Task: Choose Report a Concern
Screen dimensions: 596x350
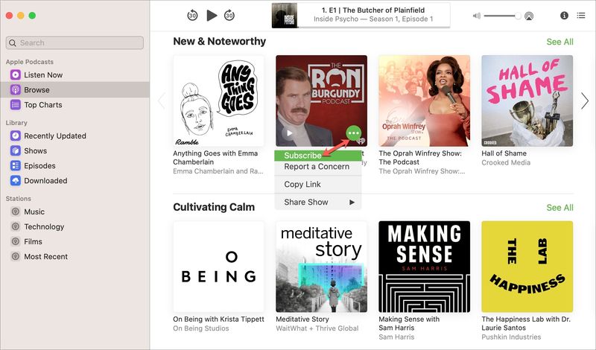Action: coord(318,167)
